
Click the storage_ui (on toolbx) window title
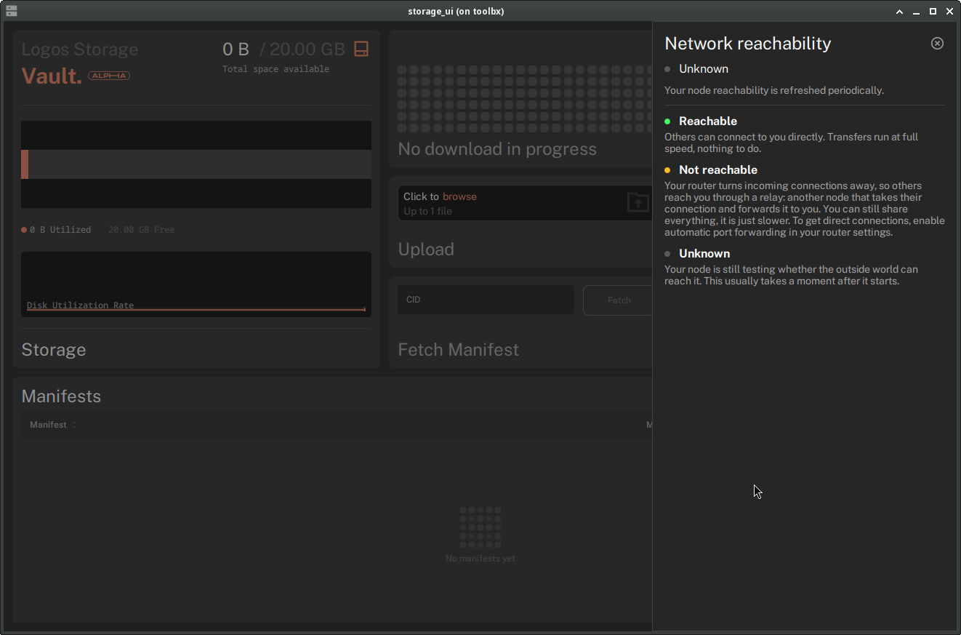(456, 11)
